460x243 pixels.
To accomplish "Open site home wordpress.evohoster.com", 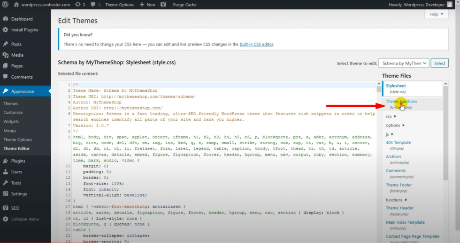I will pos(42,5).
